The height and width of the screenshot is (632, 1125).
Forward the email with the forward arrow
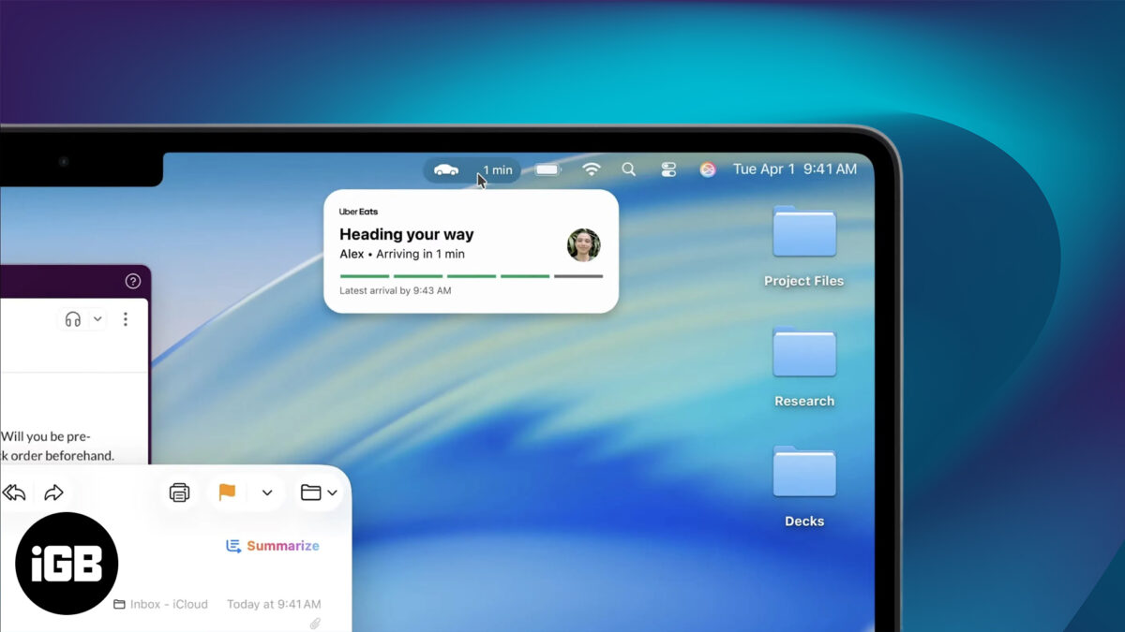click(x=53, y=492)
